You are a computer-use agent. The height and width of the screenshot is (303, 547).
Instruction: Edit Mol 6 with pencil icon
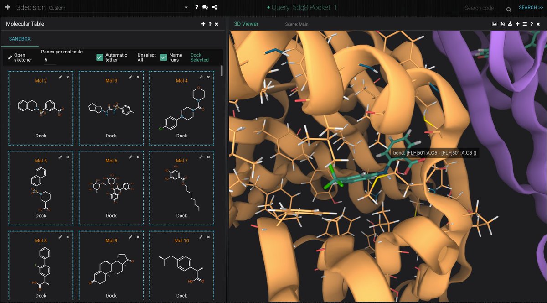pos(130,157)
